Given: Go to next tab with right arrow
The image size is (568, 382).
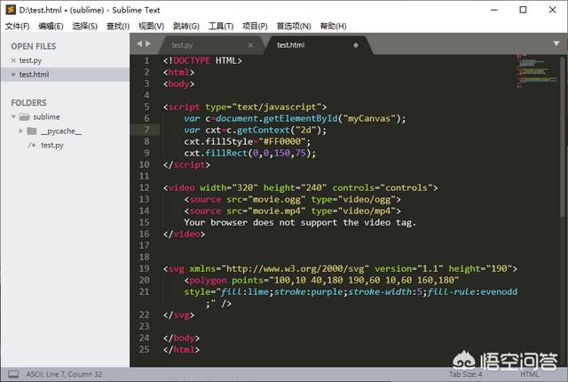Looking at the screenshot, I should tap(148, 44).
